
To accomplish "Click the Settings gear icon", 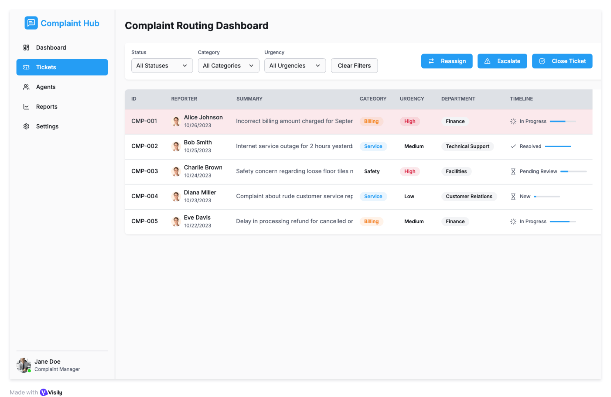I will 26,126.
